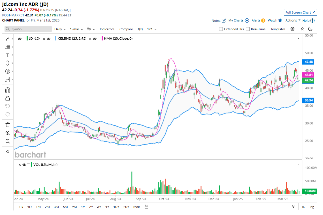Check the Real-Time checkbox

point(248,29)
